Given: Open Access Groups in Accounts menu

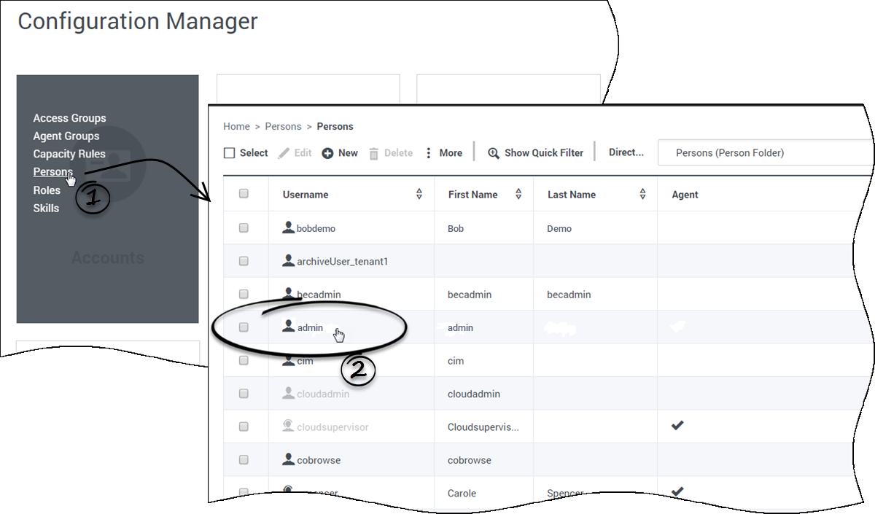Looking at the screenshot, I should [69, 118].
